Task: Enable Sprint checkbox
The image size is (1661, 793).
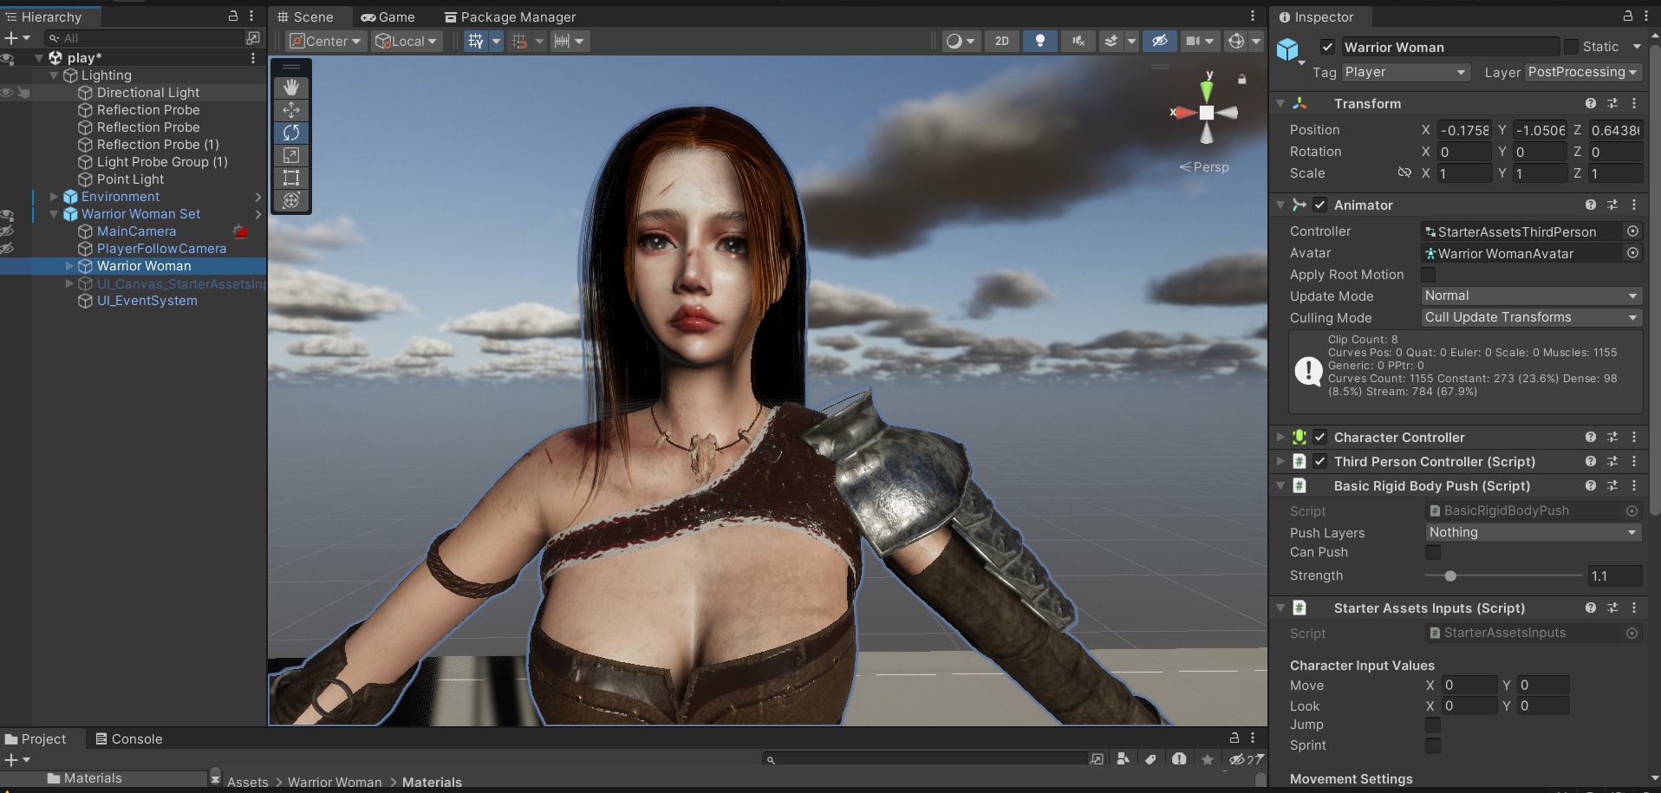Action: (1433, 745)
